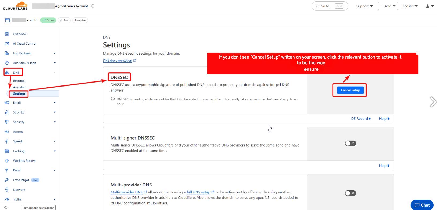Click the Caching icon in sidebar
This screenshot has height=210, width=437.
tap(7, 151)
